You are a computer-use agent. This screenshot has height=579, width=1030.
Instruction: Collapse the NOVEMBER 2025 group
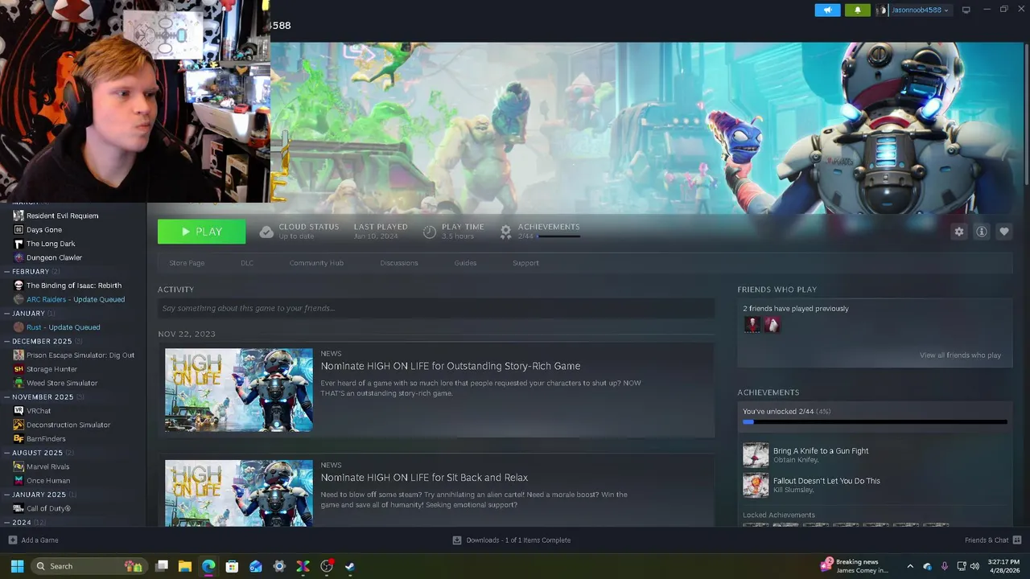[x=7, y=396]
